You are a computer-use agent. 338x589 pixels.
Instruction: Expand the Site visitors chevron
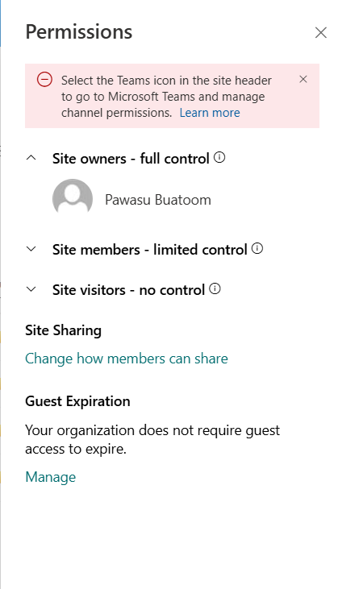pyautogui.click(x=31, y=289)
